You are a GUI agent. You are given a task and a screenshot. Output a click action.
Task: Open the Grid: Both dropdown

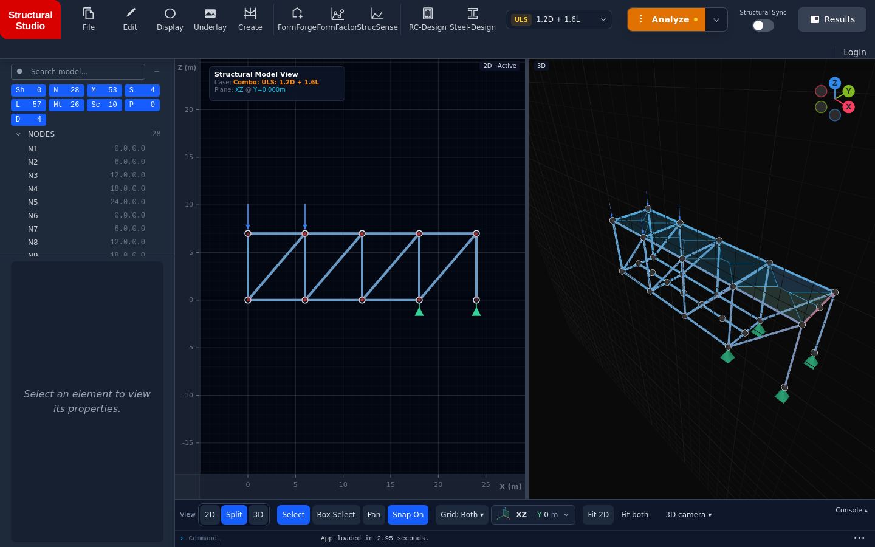[x=462, y=515]
